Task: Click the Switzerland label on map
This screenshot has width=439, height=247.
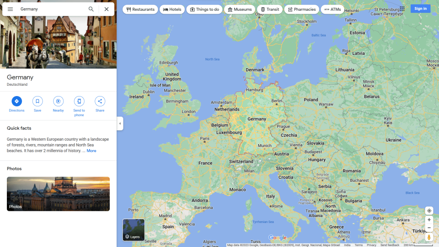Action: point(241,161)
